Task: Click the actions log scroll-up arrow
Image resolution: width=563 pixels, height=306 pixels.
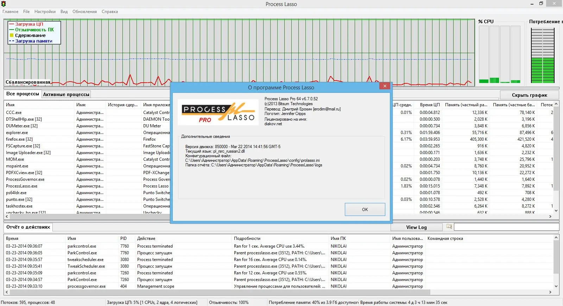Action: [556, 238]
